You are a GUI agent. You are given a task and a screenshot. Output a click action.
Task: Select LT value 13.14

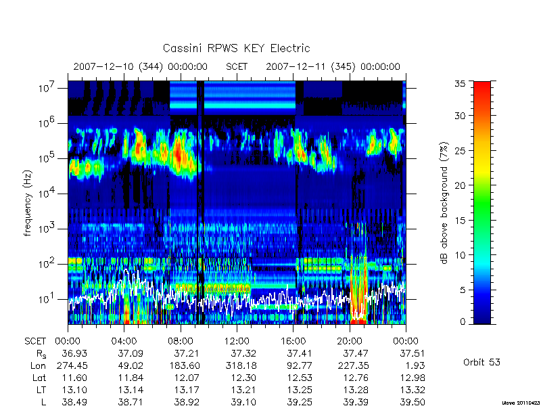[131, 390]
